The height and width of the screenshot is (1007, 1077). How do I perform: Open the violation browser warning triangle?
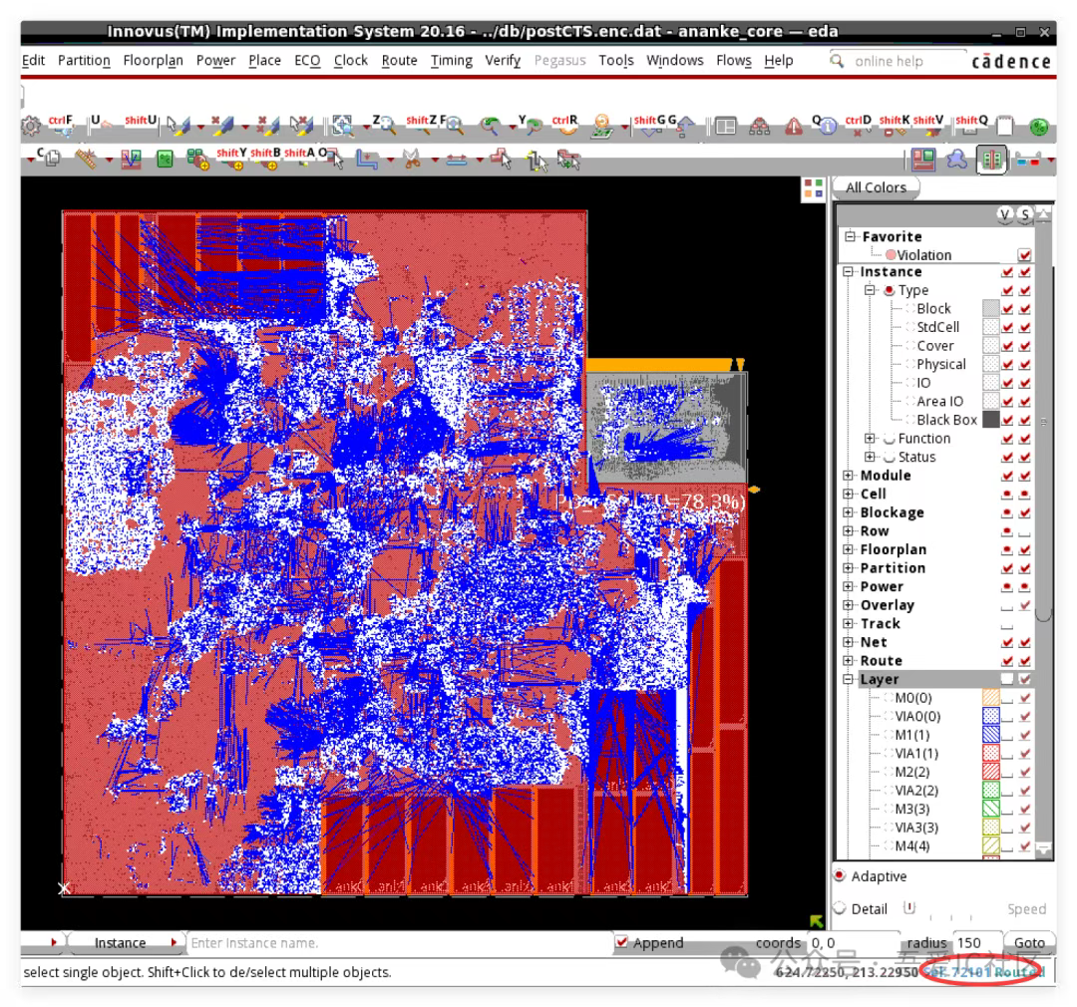click(794, 127)
